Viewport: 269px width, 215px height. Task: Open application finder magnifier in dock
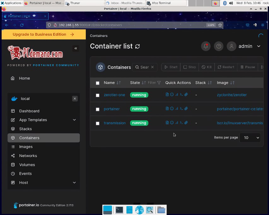click(149, 210)
